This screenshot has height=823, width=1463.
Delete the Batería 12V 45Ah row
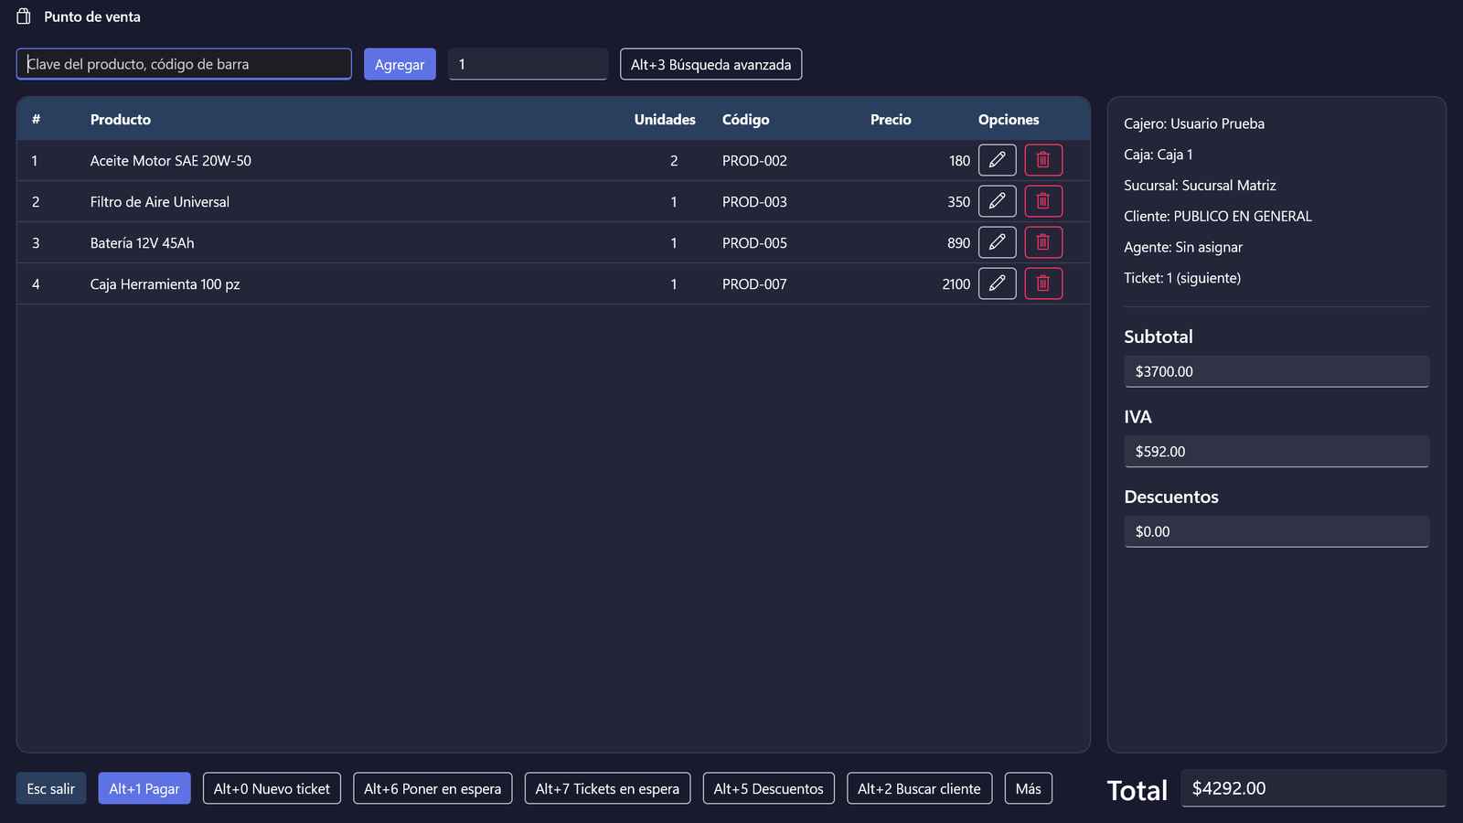point(1043,242)
